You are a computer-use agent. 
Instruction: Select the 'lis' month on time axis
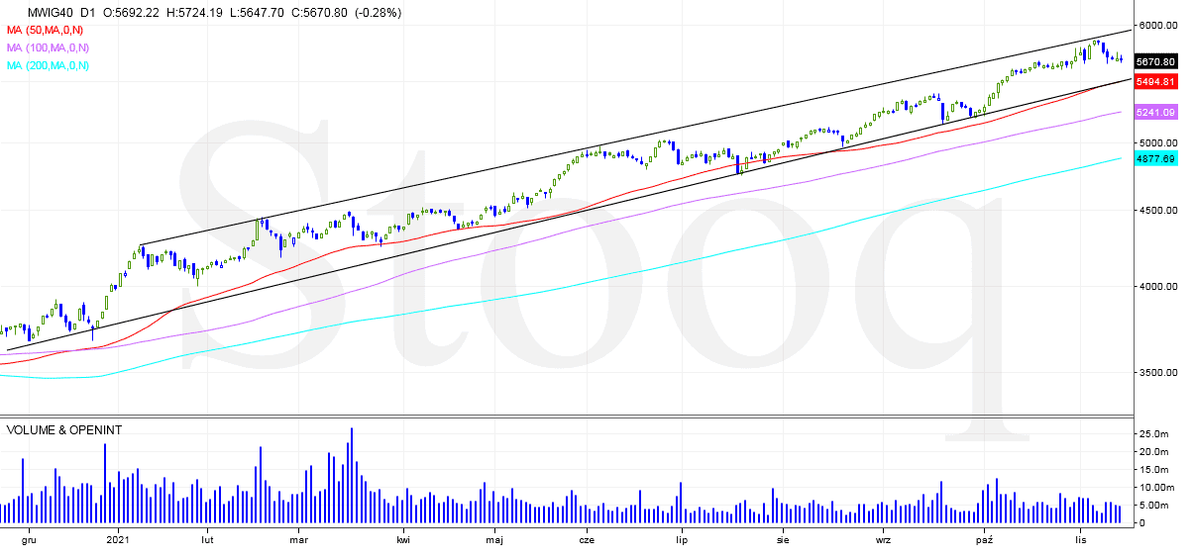tap(1081, 540)
